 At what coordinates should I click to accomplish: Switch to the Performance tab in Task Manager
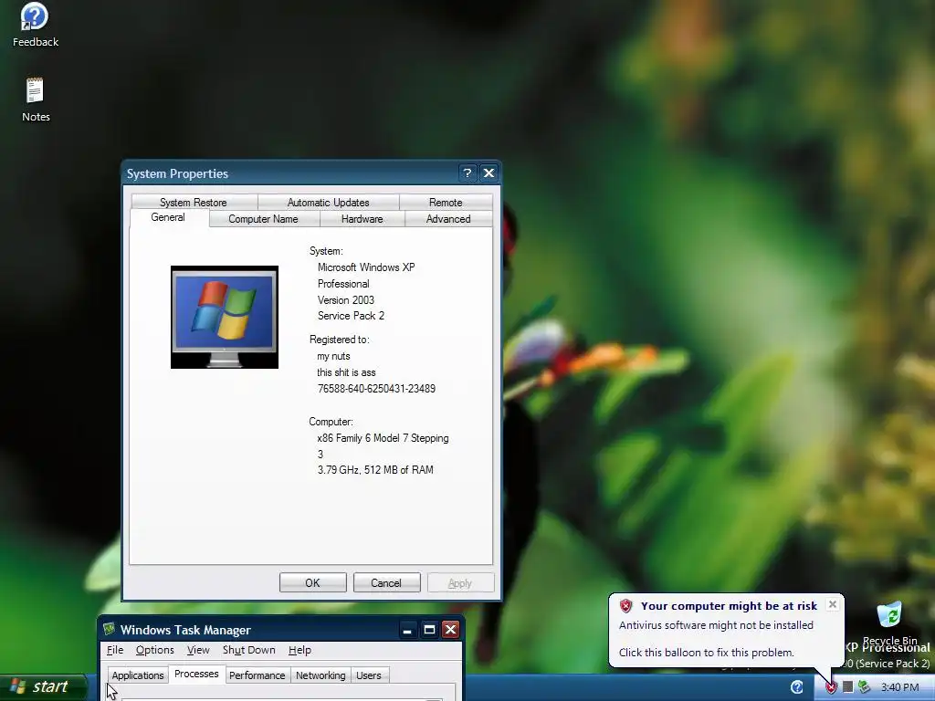(257, 675)
